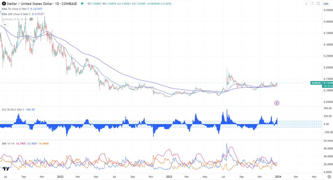
Task: Click the maximize pane square icon
Action: coord(318,4)
